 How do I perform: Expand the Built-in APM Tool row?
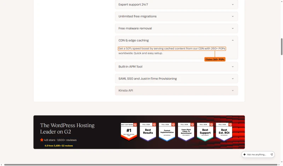point(176,67)
